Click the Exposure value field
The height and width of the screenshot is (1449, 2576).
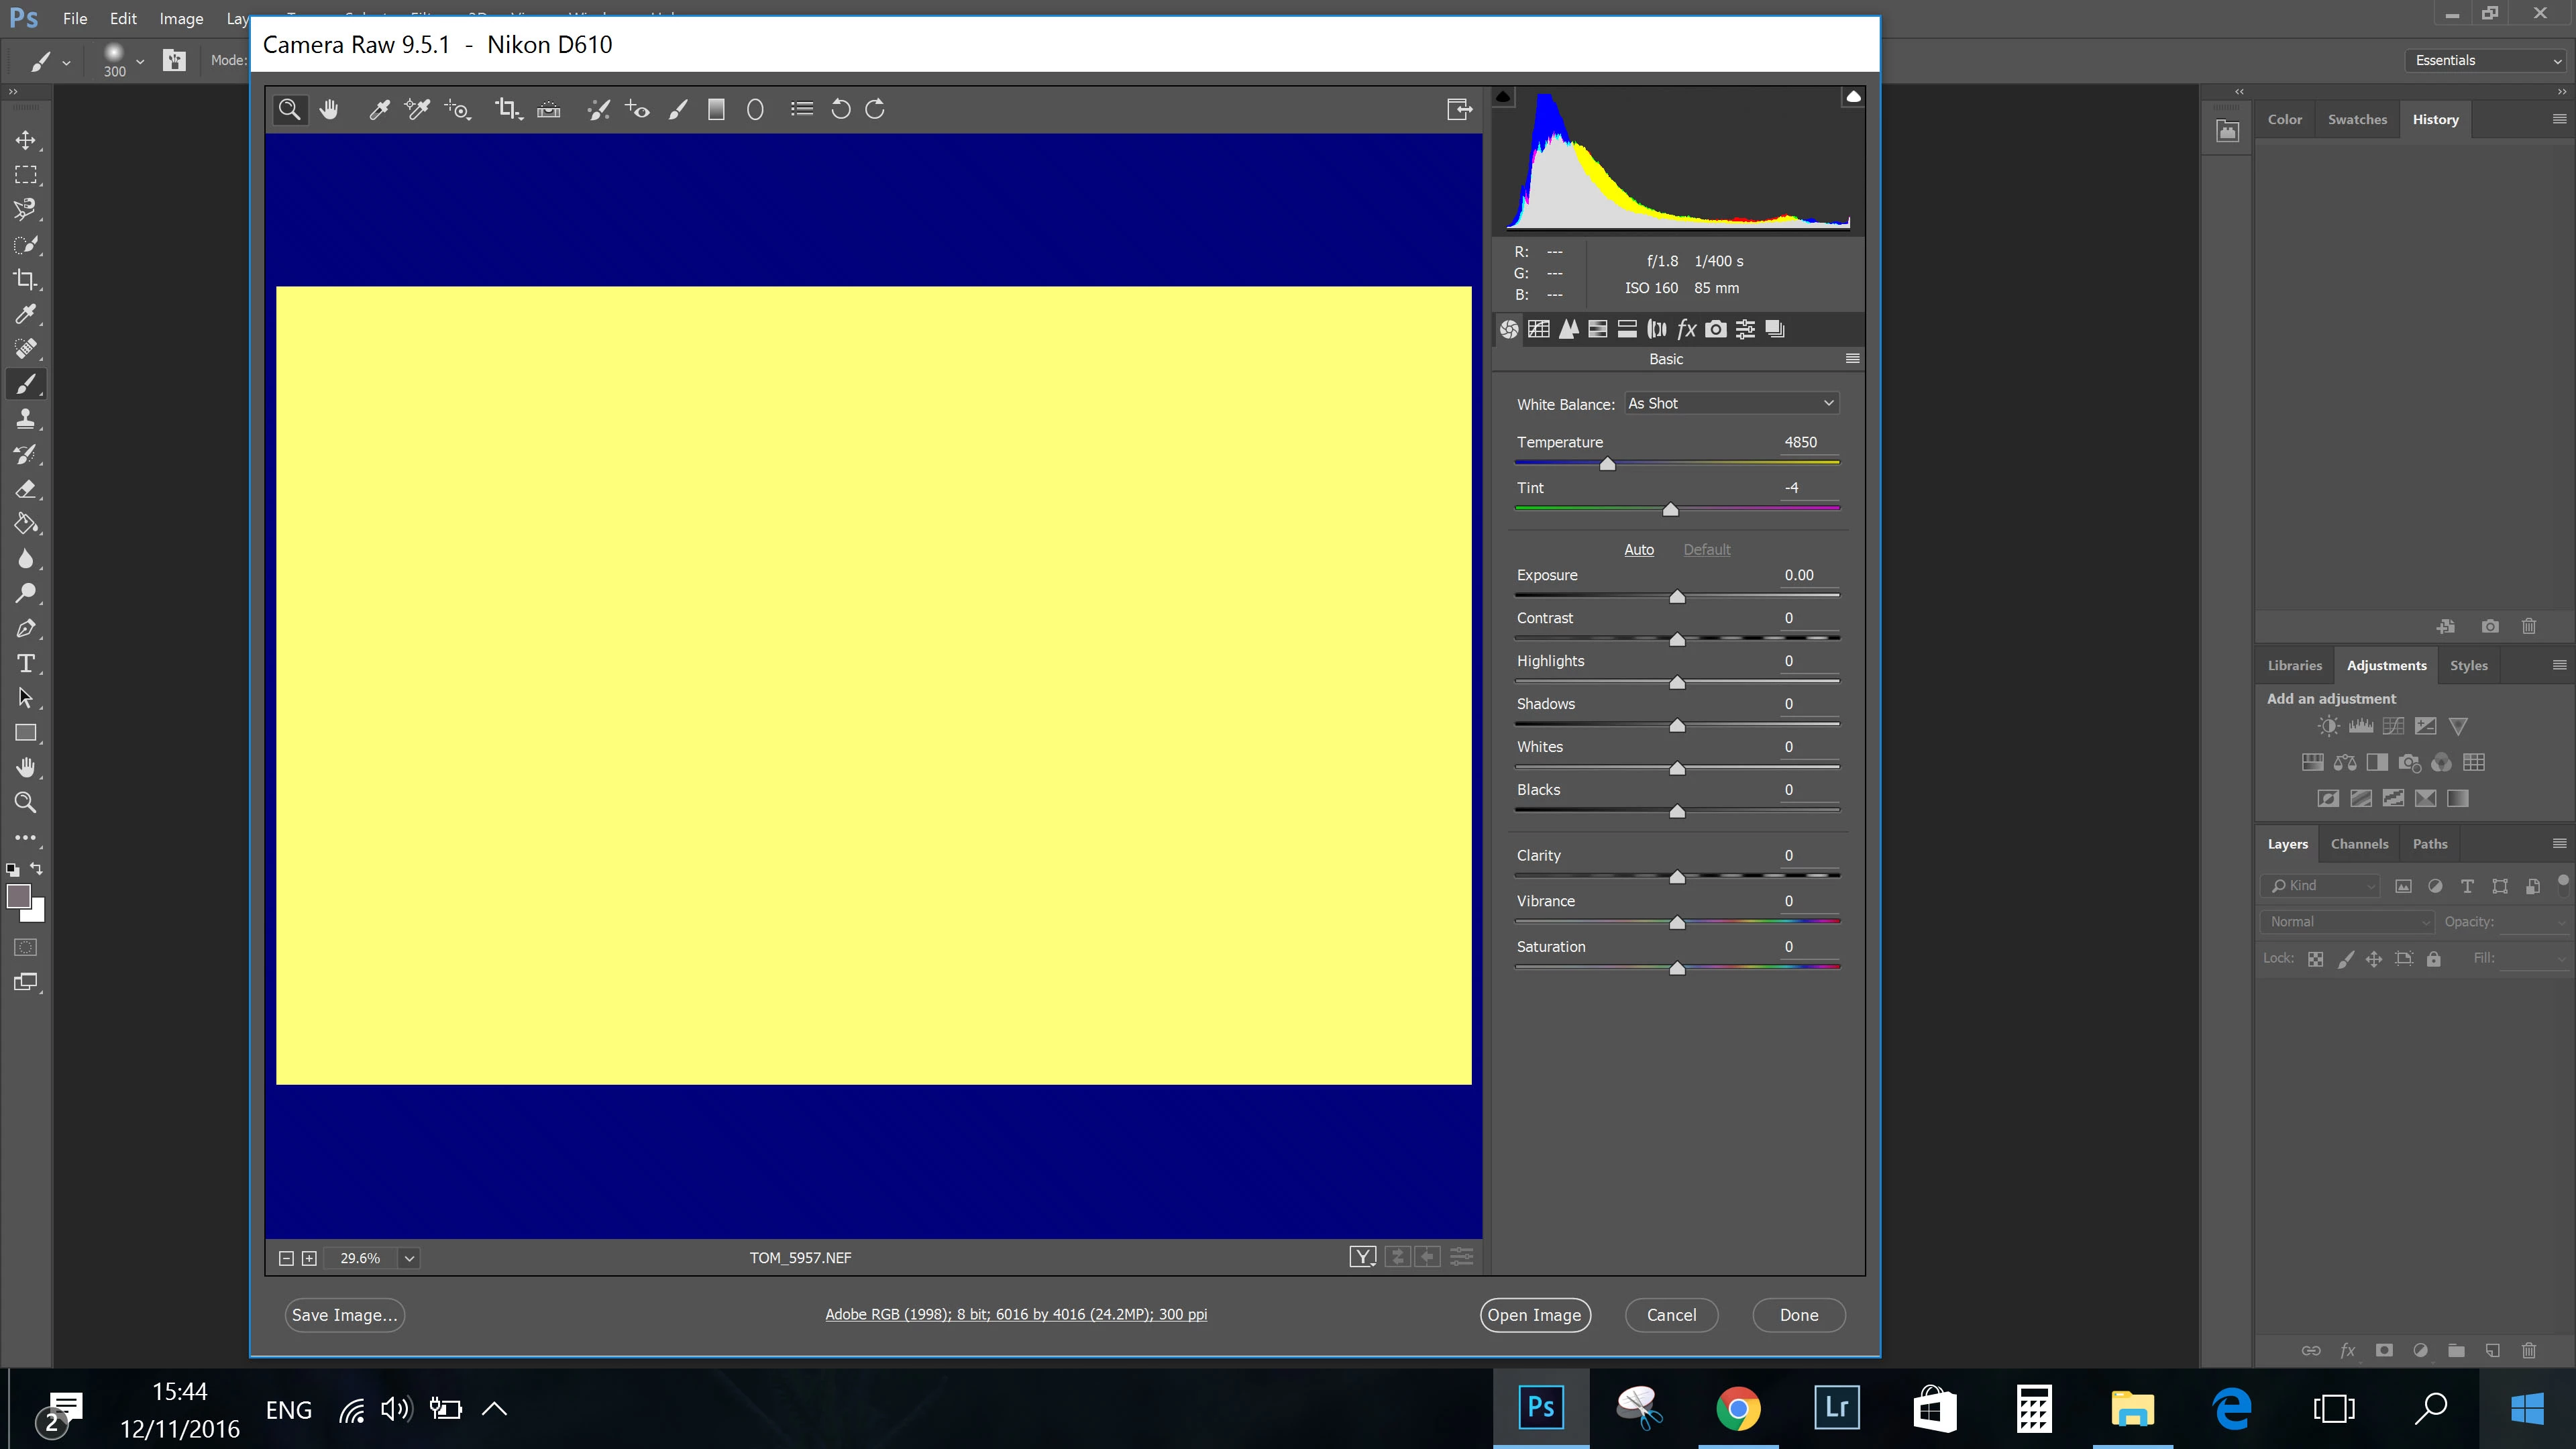[x=1799, y=575]
